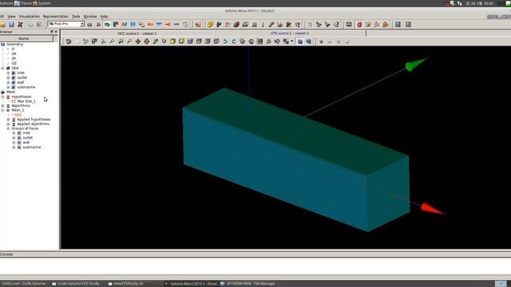This screenshot has height=287, width=511.
Task: Click the last icon in the main toolbar
Action: click(x=408, y=25)
